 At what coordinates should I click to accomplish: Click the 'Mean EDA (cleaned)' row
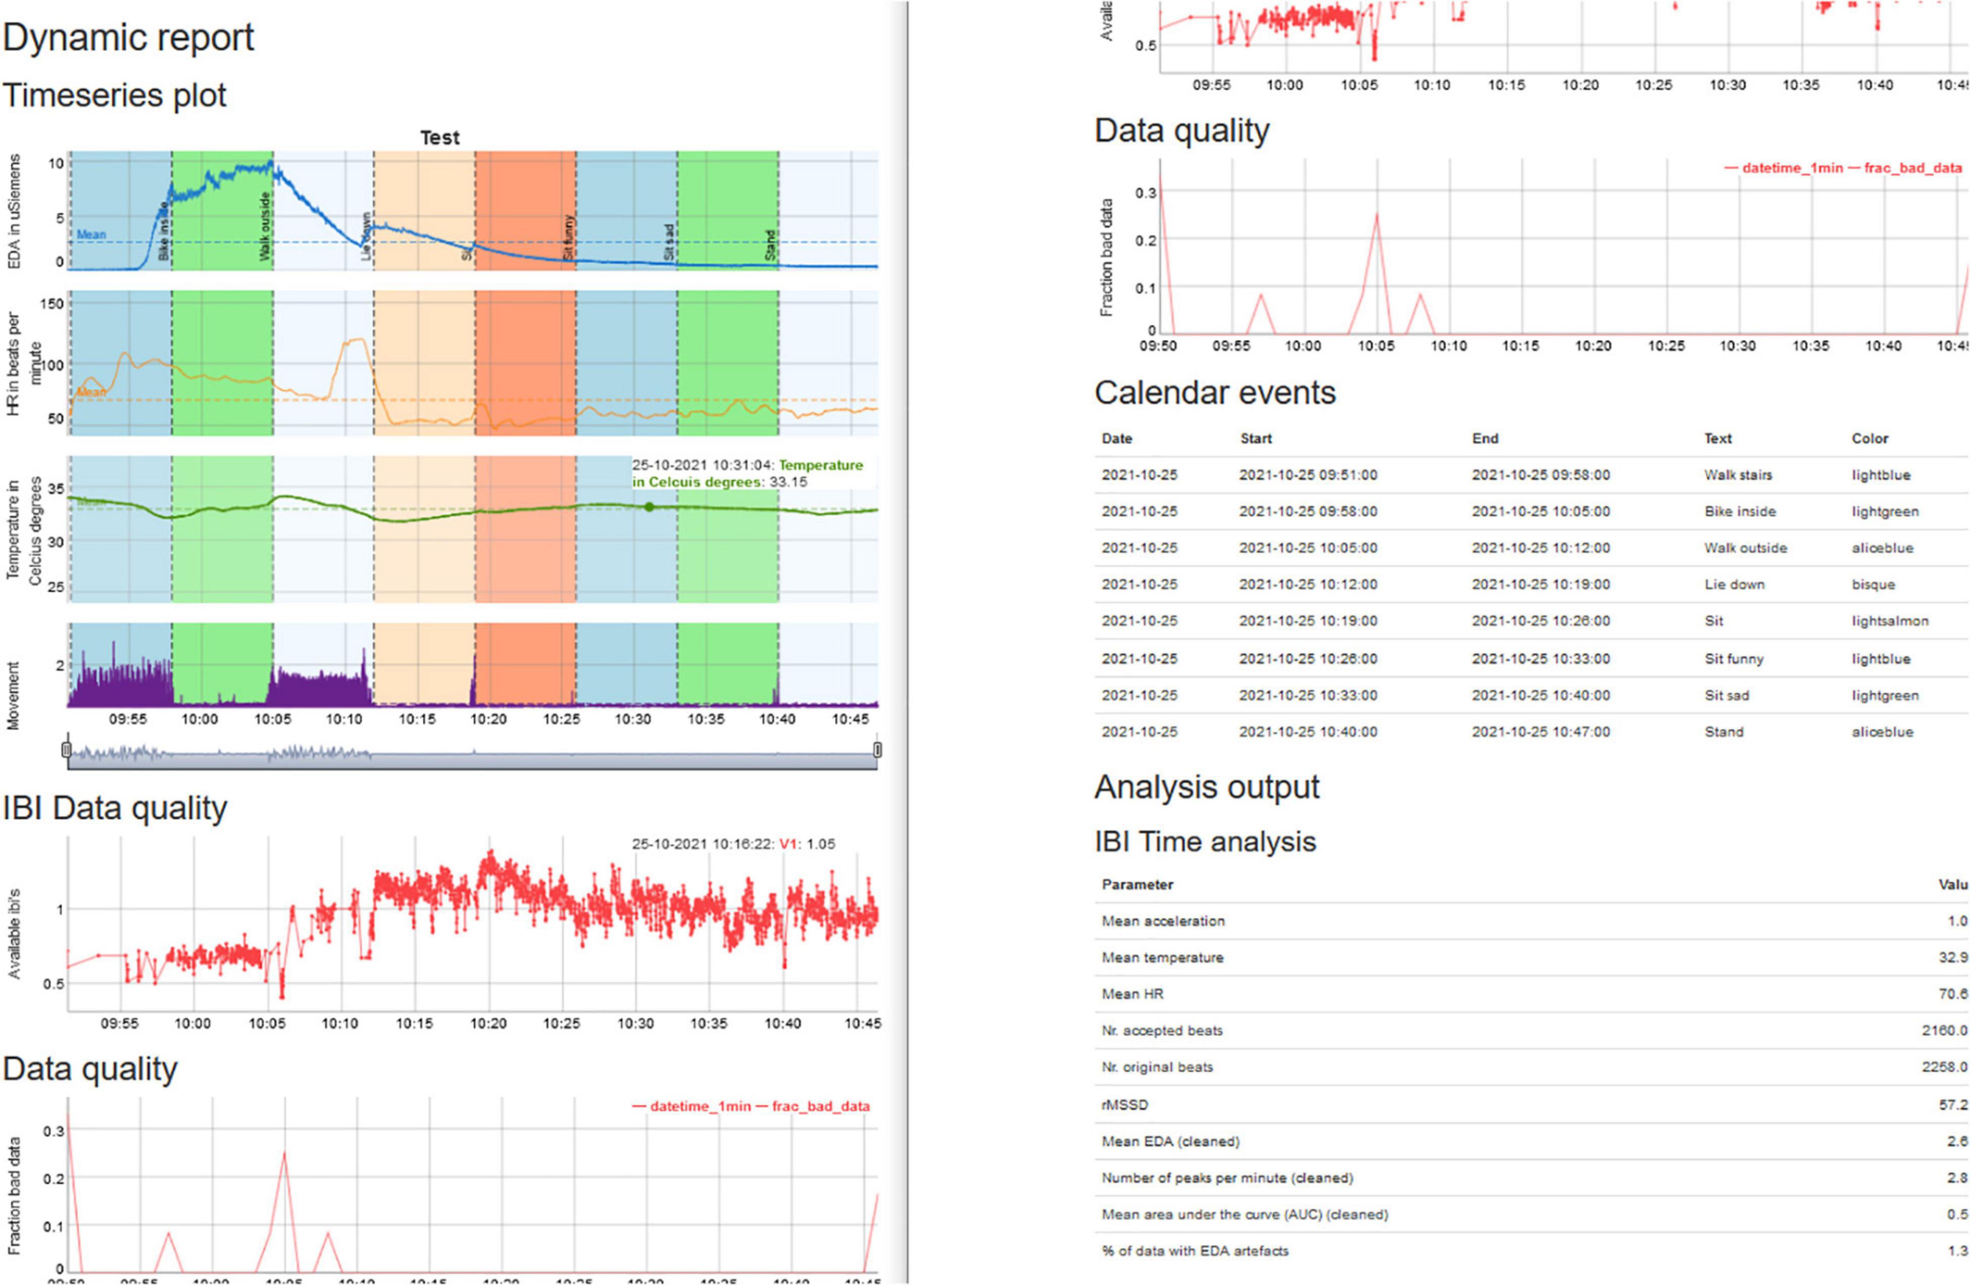[1531, 1141]
